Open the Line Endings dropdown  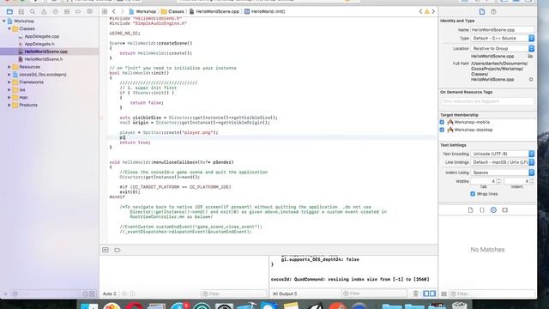tap(503, 162)
